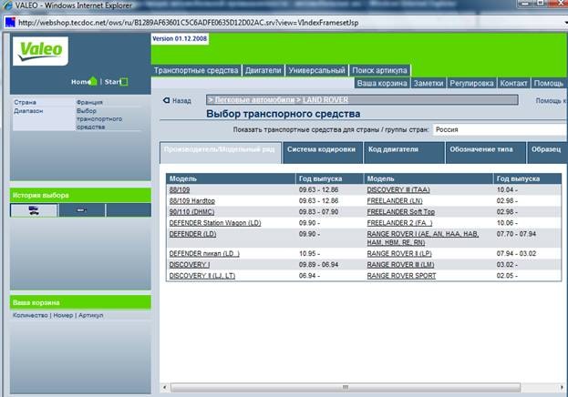Open DEFENDER Station Wagon (LD) link
The height and width of the screenshot is (397, 568).
[x=215, y=223]
